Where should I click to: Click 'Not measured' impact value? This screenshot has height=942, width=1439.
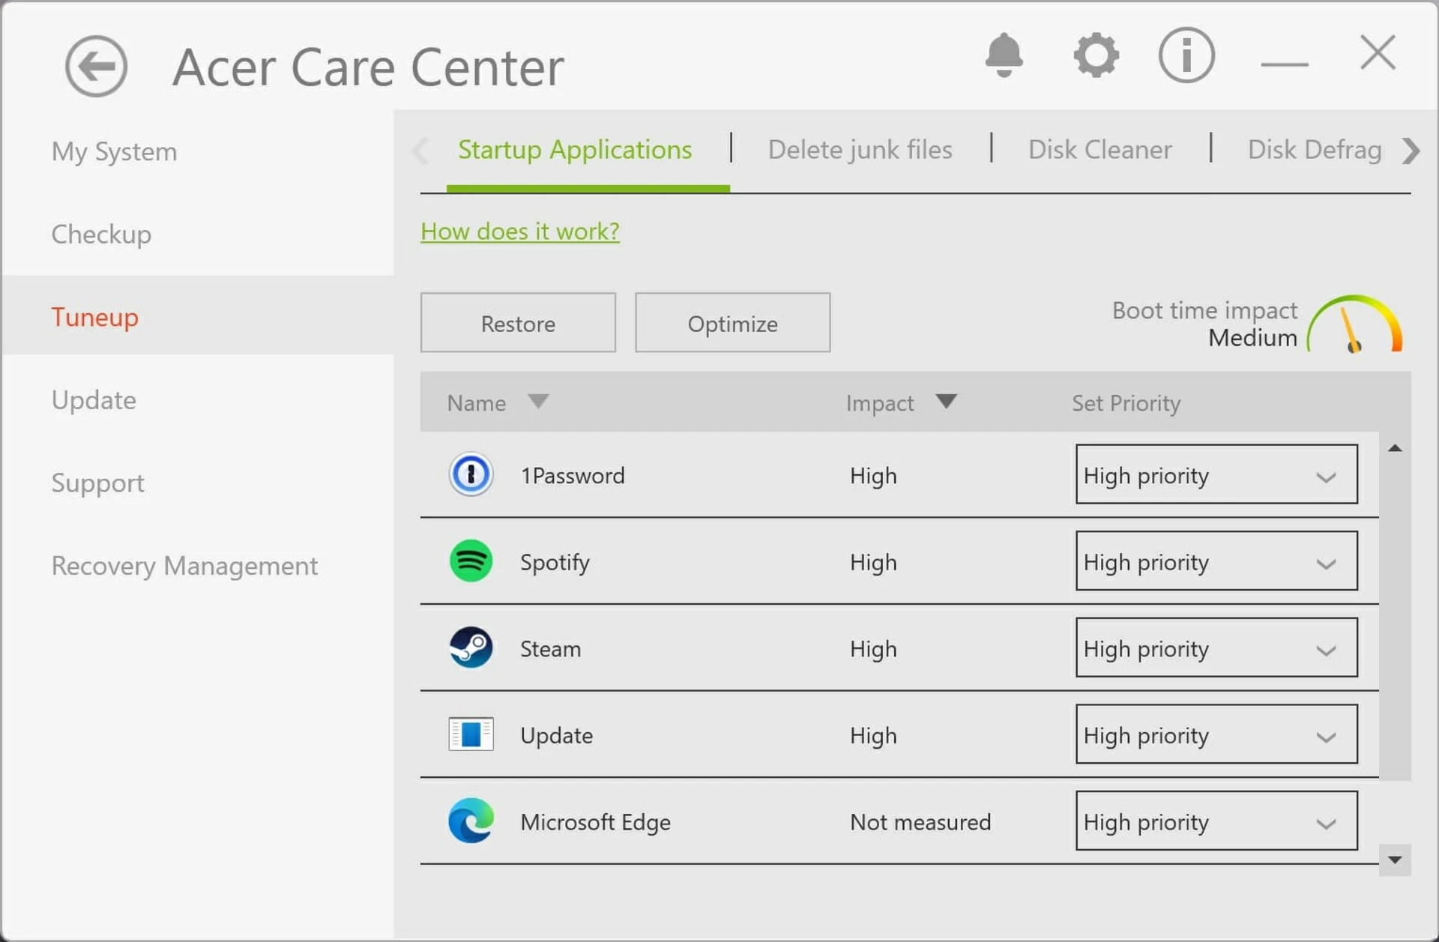pos(920,822)
